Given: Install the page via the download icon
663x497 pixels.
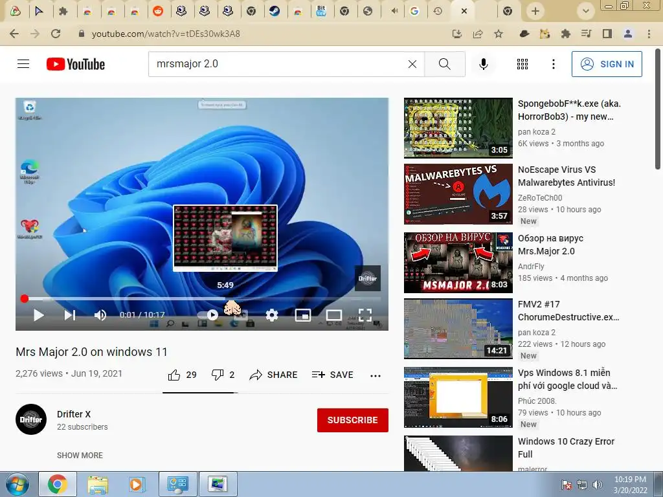Looking at the screenshot, I should [x=456, y=34].
